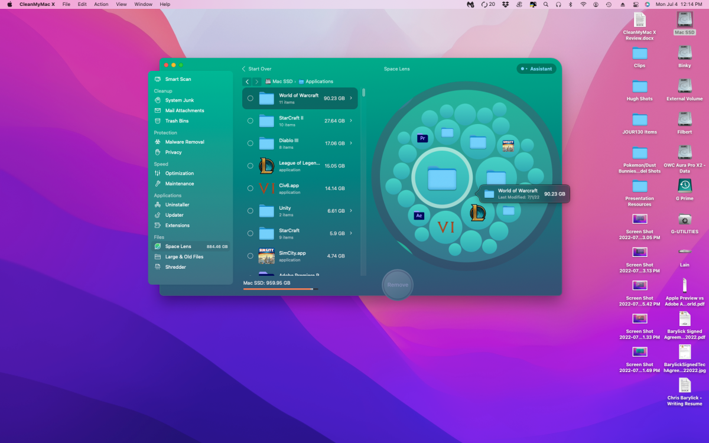Open Large & Old Files
709x443 pixels.
point(190,257)
